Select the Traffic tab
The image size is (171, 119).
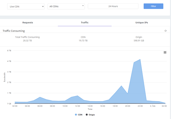pyautogui.click(x=85, y=22)
